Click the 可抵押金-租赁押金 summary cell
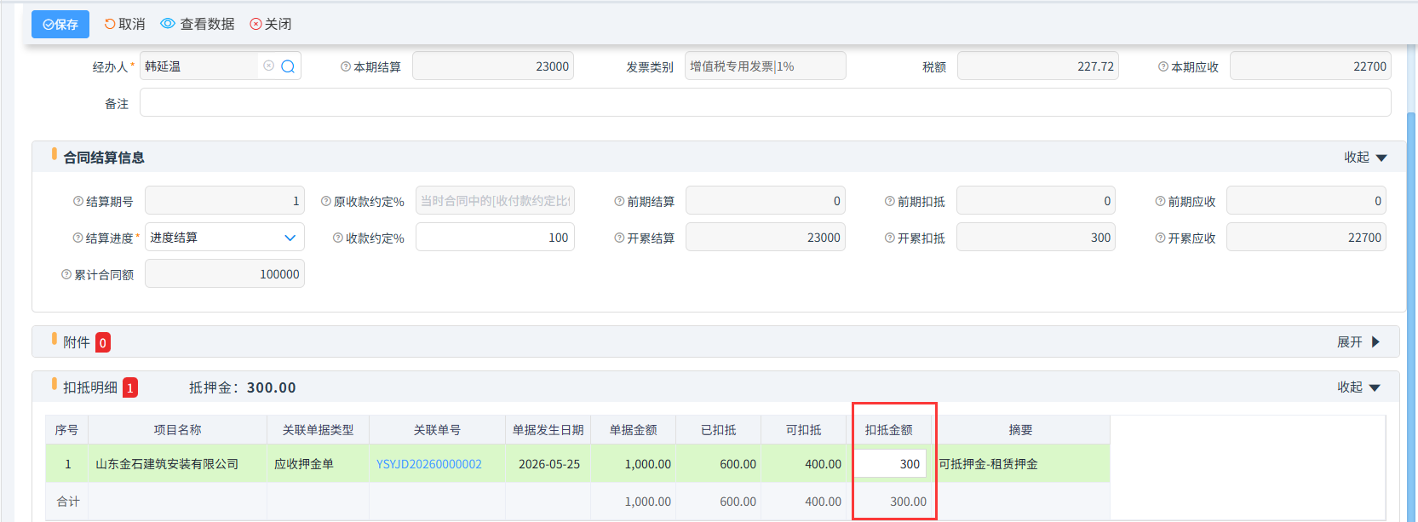 1020,464
